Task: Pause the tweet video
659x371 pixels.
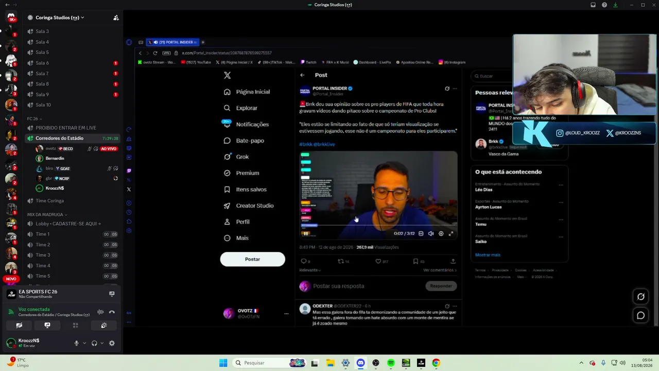Action: pyautogui.click(x=306, y=233)
